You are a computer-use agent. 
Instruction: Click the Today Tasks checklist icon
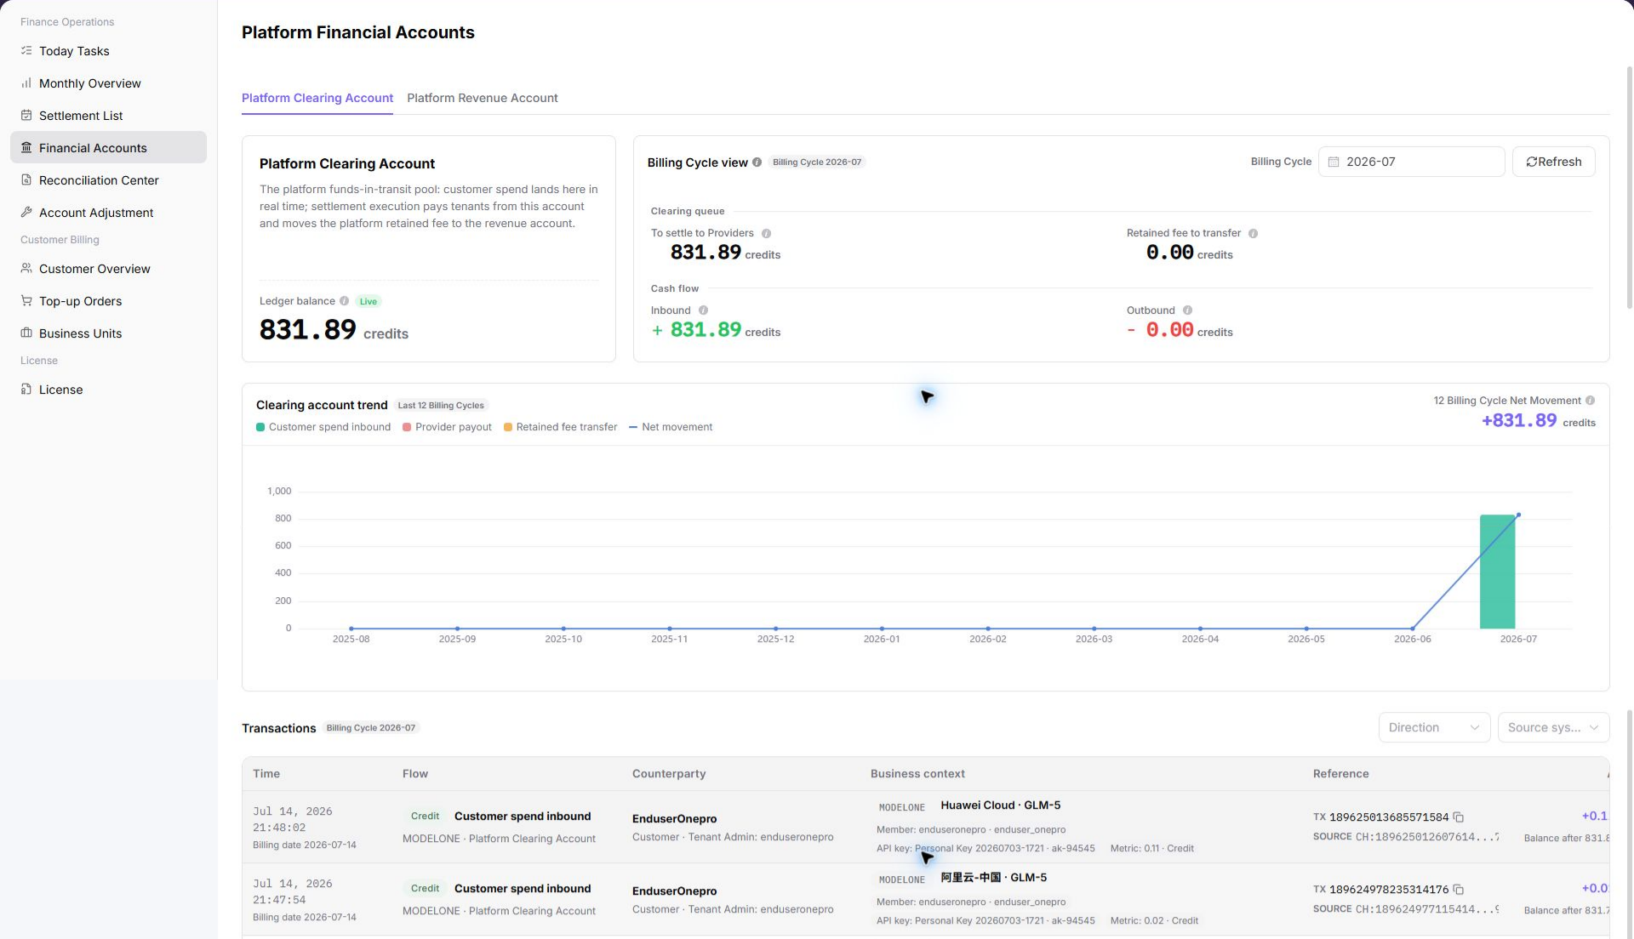click(x=26, y=51)
